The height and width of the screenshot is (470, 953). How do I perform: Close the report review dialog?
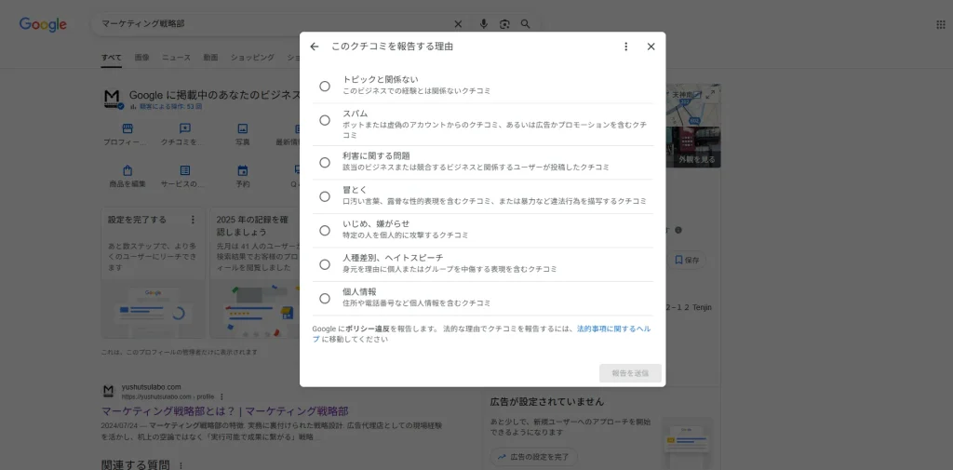(x=651, y=47)
